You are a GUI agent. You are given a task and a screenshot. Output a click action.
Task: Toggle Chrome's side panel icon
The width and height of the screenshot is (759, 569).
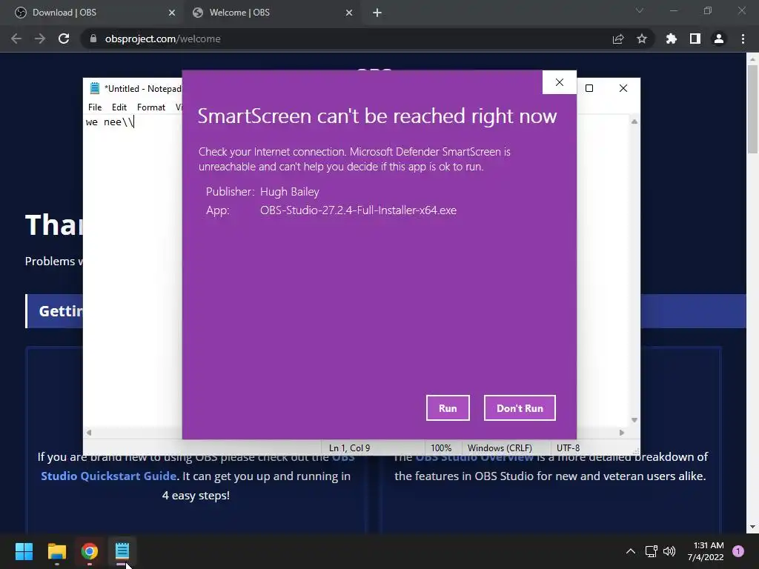695,39
